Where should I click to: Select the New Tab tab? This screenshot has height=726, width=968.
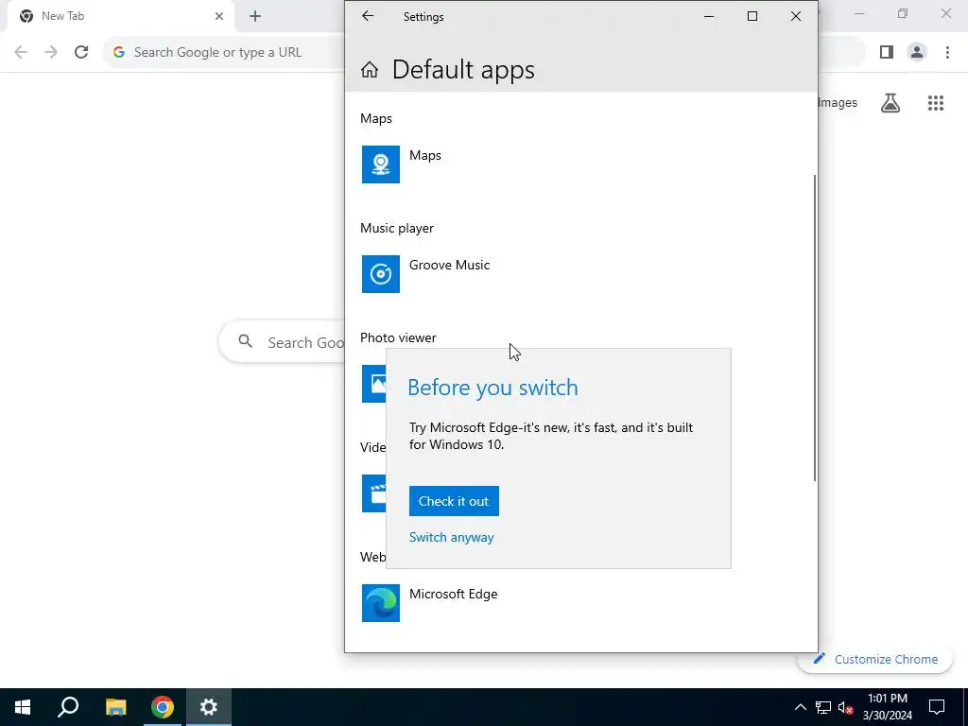tap(120, 17)
